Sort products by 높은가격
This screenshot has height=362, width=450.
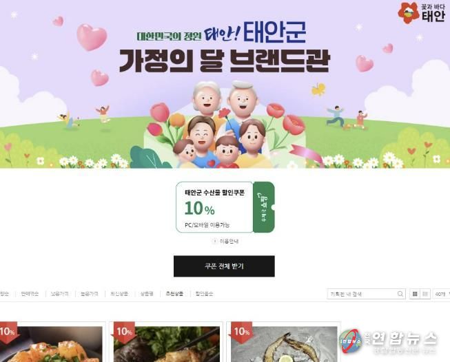pos(90,294)
